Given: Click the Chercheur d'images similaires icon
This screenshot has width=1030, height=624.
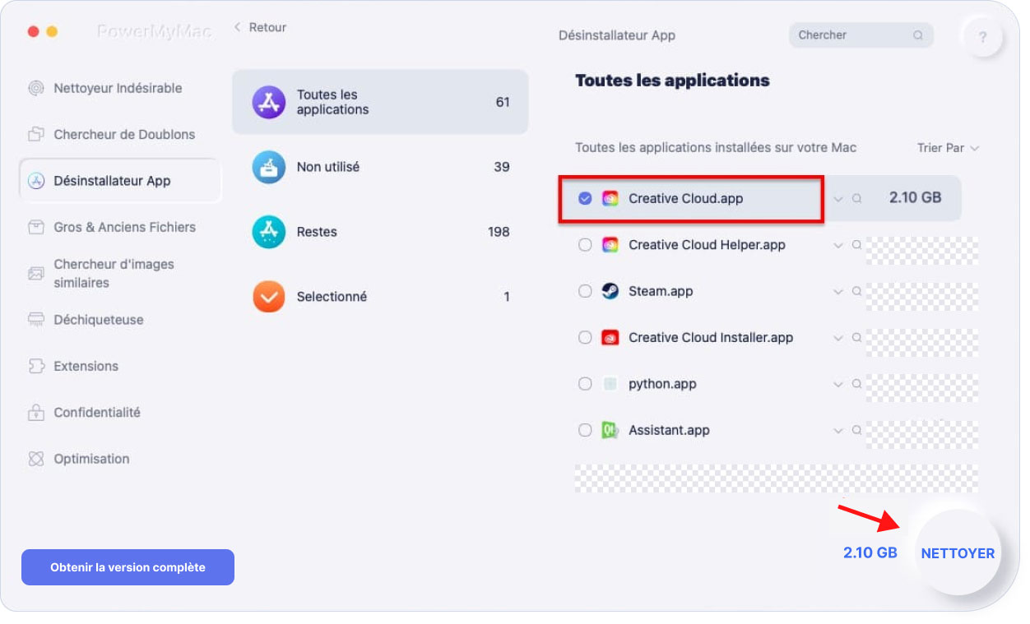Looking at the screenshot, I should click(35, 273).
